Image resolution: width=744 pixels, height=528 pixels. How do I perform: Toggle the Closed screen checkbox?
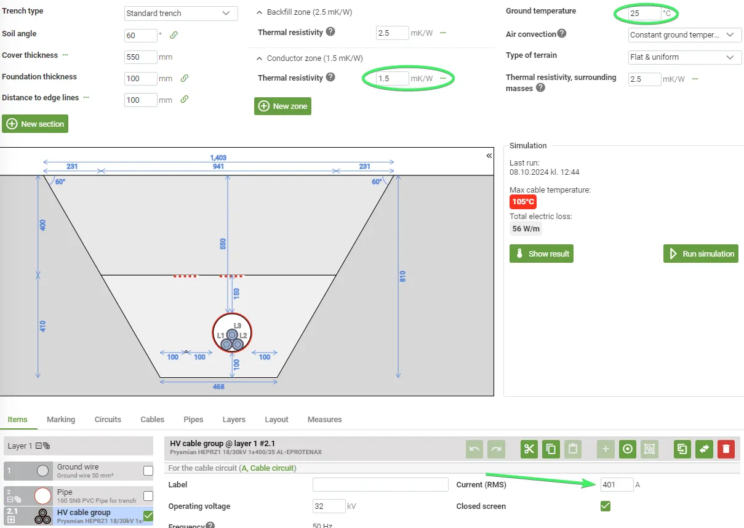(606, 506)
